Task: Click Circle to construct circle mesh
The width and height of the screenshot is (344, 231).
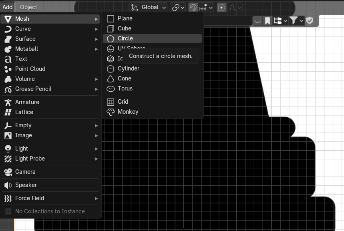Action: (125, 38)
